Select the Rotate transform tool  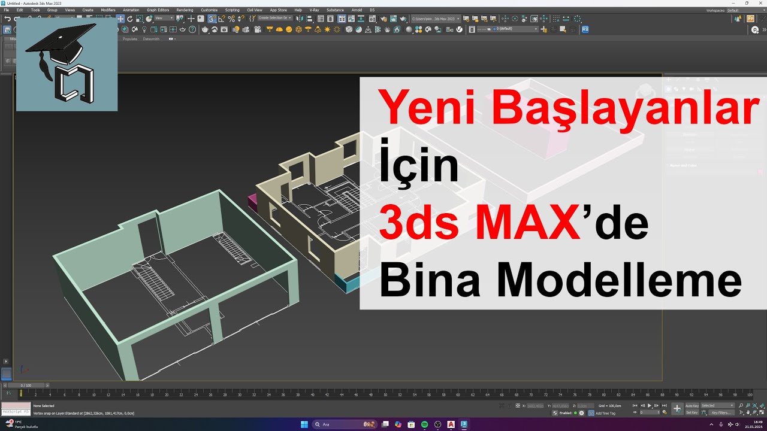(x=130, y=19)
